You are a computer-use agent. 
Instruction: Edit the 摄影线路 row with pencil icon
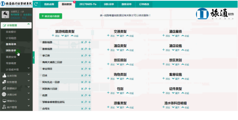[86, 42]
